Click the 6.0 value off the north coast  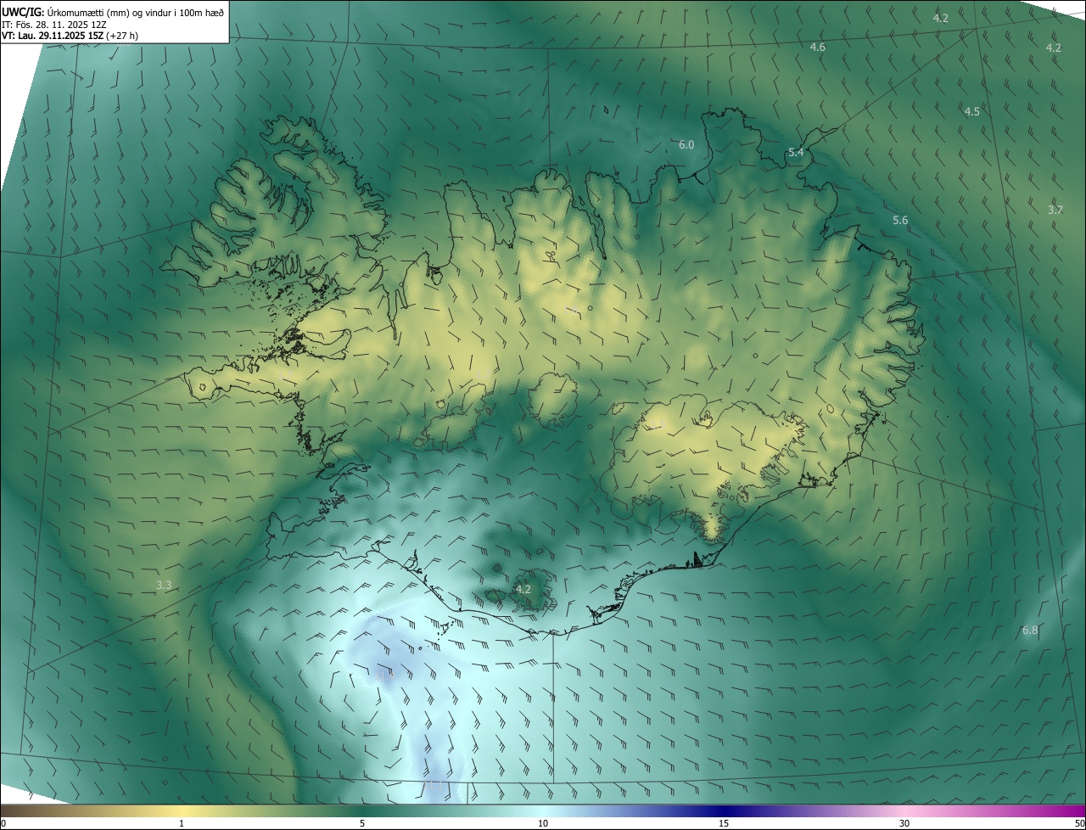coord(686,145)
